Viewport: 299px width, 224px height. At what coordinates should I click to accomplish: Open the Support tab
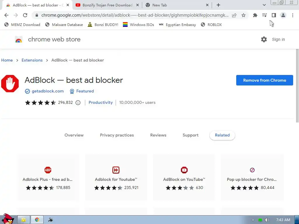pyautogui.click(x=190, y=135)
